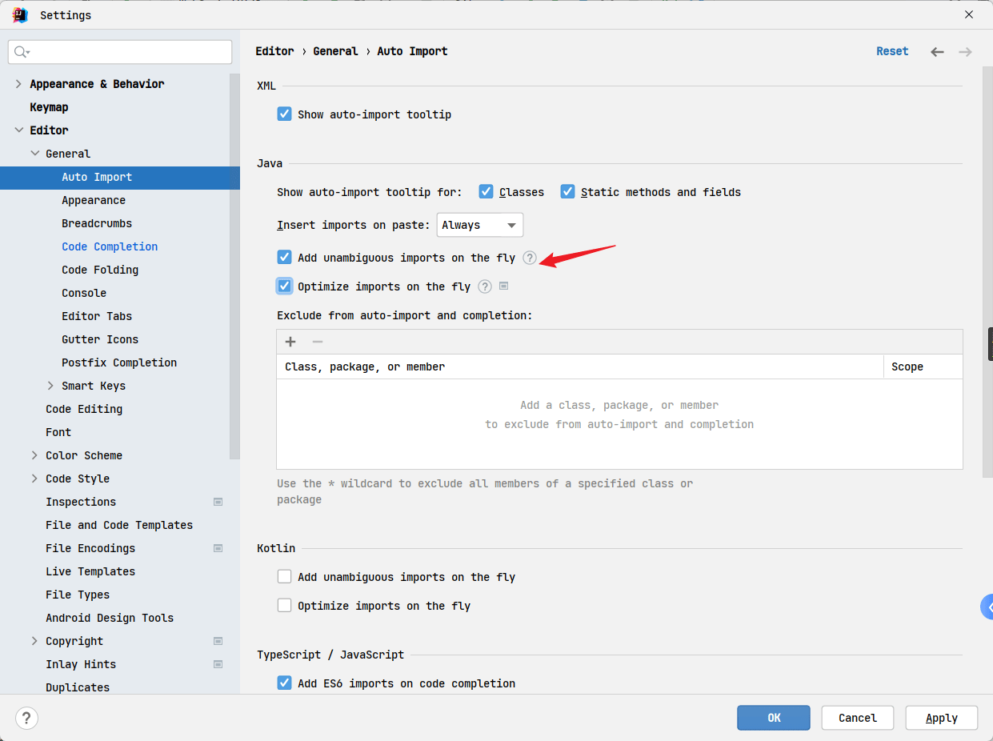This screenshot has width=993, height=741.
Task: Click Editor in the breadcrumb path
Action: [274, 51]
